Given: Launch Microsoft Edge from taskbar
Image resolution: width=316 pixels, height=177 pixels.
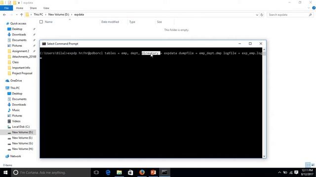Looking at the screenshot, I should tap(108, 173).
